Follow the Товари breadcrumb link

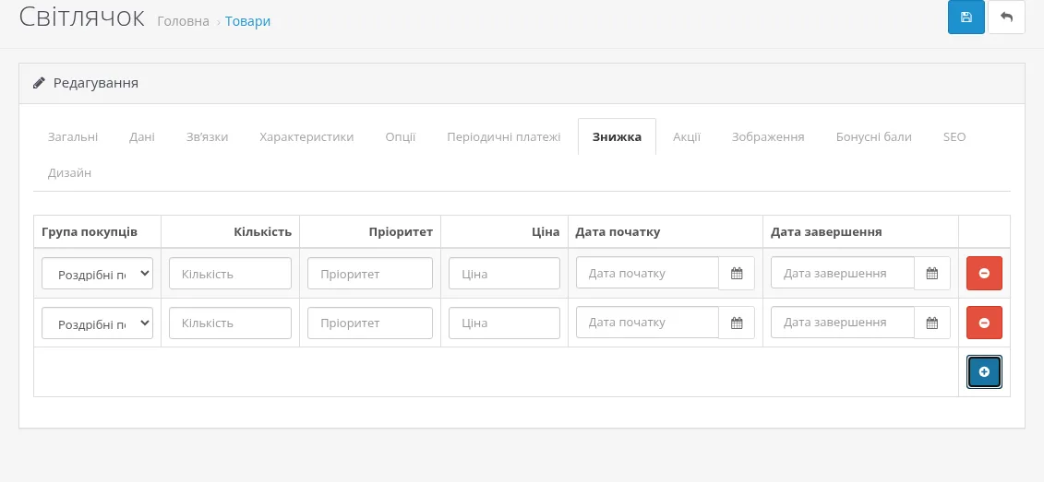[247, 21]
